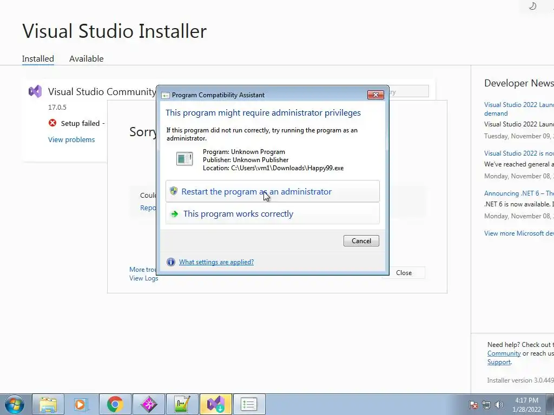Open Google Chrome from the taskbar
Screen dimensions: 554x415
[115, 404]
